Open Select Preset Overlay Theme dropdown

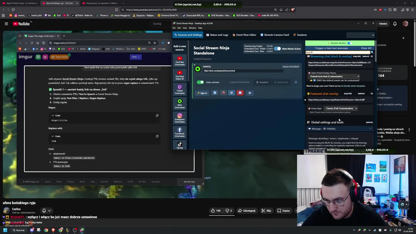[335, 76]
